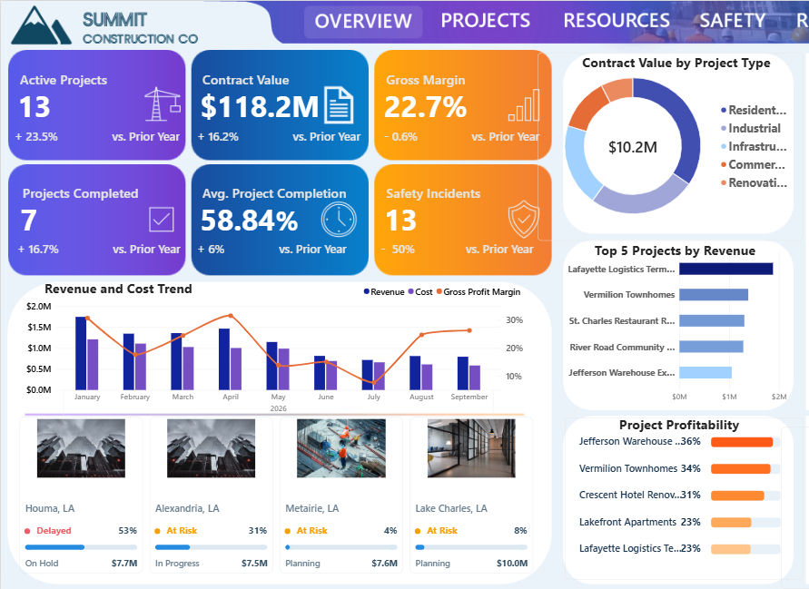This screenshot has height=589, width=809.
Task: Click the In Progress label on Alexandria card
Action: point(177,564)
